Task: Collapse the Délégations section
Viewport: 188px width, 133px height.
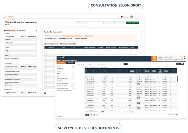Action: pos(5,90)
